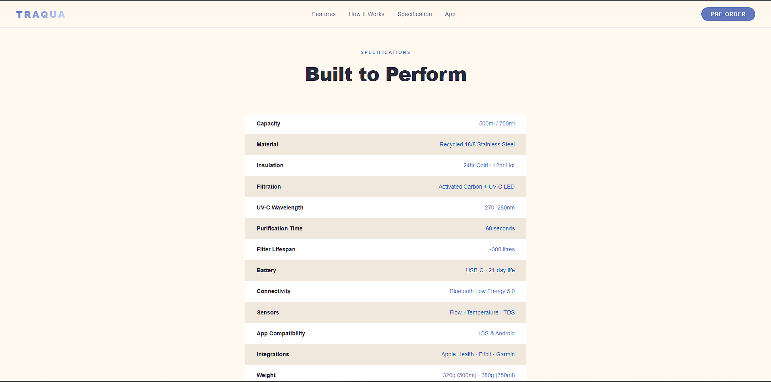Open the App nav link

point(450,14)
